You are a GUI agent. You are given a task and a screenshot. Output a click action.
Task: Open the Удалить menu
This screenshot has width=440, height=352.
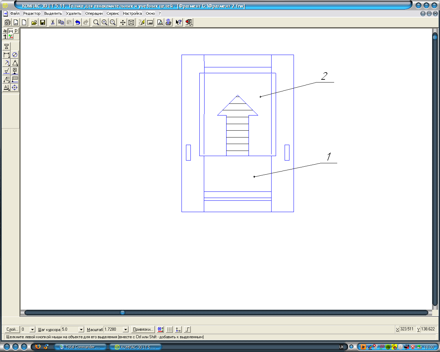coord(74,13)
